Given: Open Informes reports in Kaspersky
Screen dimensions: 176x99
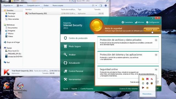Looking at the screenshot, I should (x=139, y=22).
